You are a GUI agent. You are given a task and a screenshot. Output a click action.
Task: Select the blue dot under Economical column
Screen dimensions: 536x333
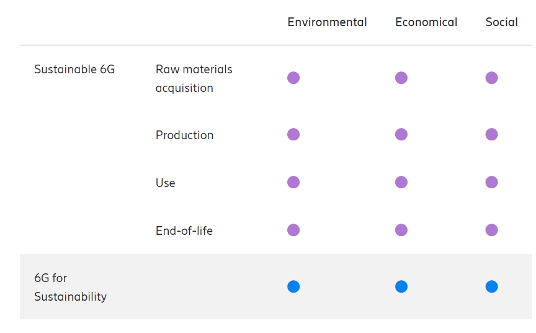[x=401, y=286]
